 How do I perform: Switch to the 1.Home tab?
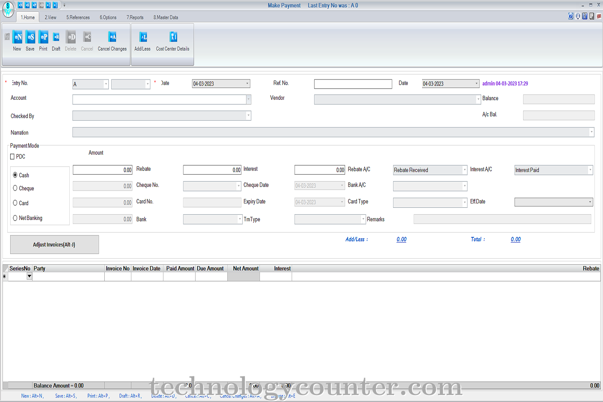pyautogui.click(x=28, y=18)
